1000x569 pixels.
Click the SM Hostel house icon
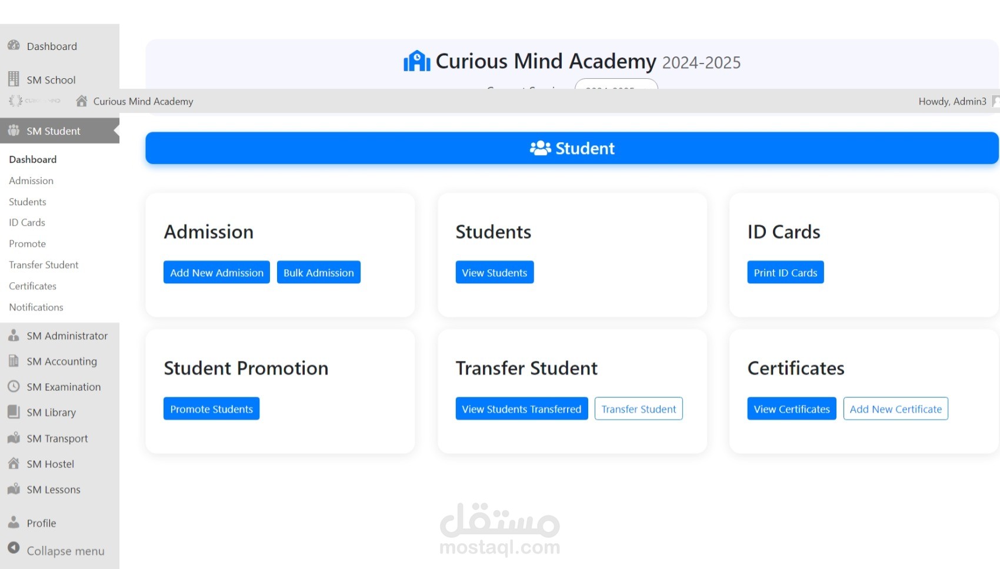tap(14, 463)
